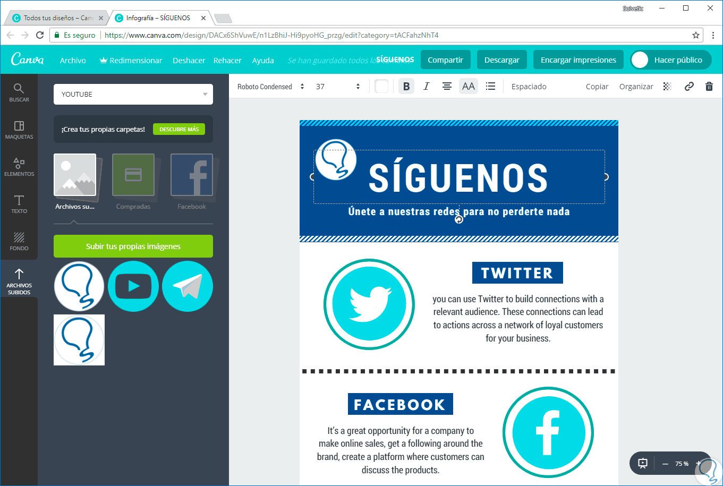Open the Elementos panel
723x486 pixels.
click(x=19, y=167)
